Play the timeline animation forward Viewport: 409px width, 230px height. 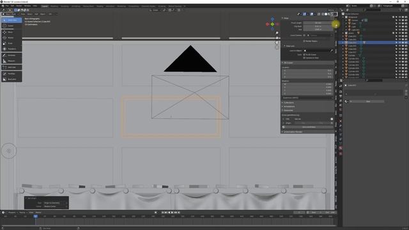172,213
